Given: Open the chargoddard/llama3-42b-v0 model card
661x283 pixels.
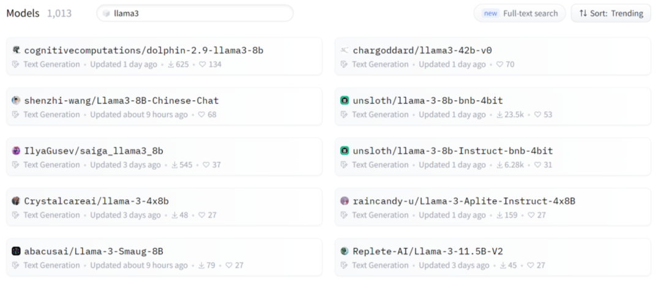Looking at the screenshot, I should click(x=492, y=56).
